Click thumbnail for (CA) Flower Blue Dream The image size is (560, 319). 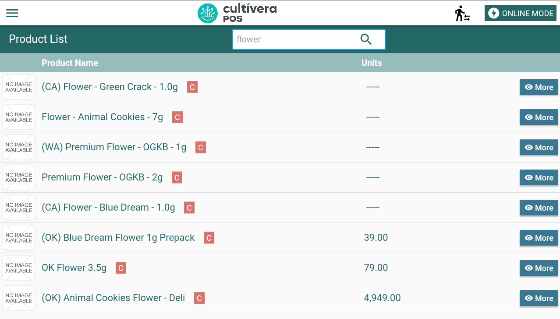point(19,208)
